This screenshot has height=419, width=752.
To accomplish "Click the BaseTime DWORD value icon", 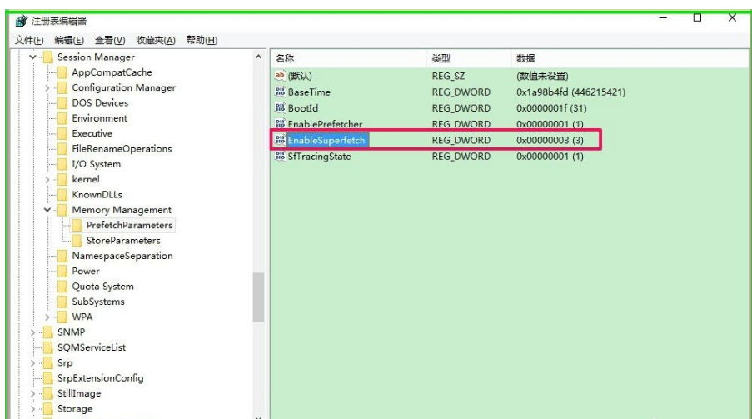I will coord(280,92).
